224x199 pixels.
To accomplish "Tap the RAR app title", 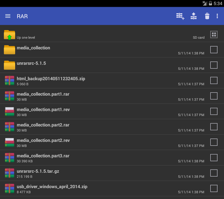I will coord(22,16).
